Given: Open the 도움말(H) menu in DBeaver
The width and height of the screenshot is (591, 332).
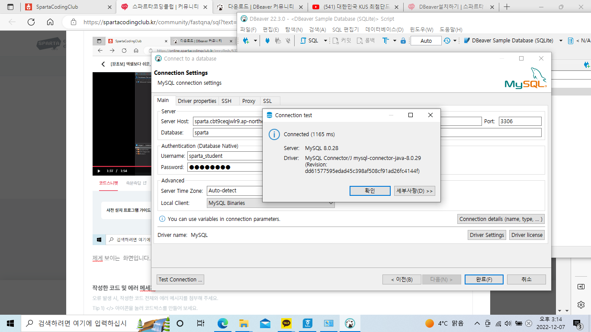Looking at the screenshot, I should (x=451, y=29).
